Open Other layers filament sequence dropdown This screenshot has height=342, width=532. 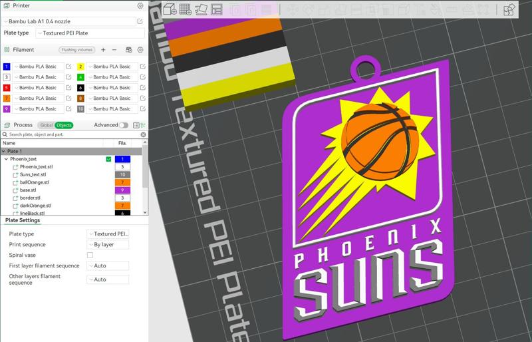click(108, 279)
